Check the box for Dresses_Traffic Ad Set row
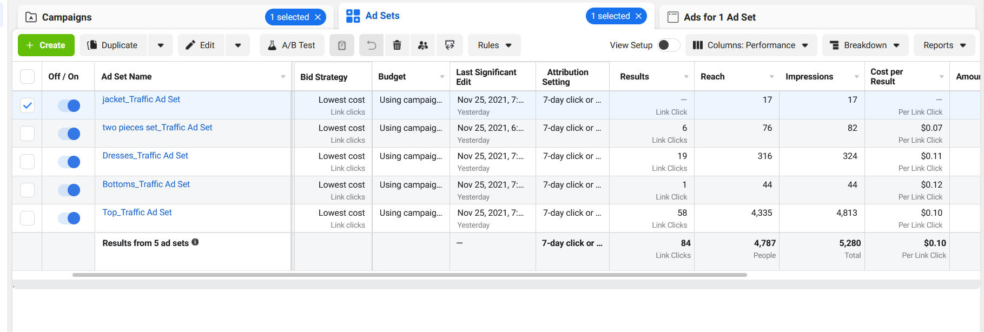This screenshot has width=984, height=332. [x=27, y=162]
